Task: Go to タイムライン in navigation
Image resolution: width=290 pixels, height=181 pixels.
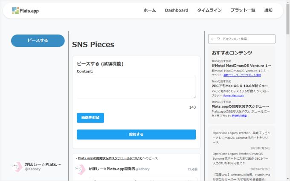Action: point(209,10)
